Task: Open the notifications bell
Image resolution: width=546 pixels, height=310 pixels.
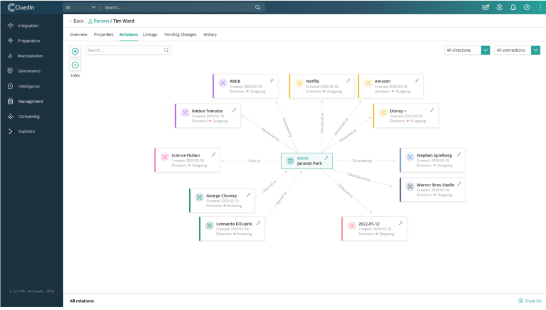Action: 513,7
